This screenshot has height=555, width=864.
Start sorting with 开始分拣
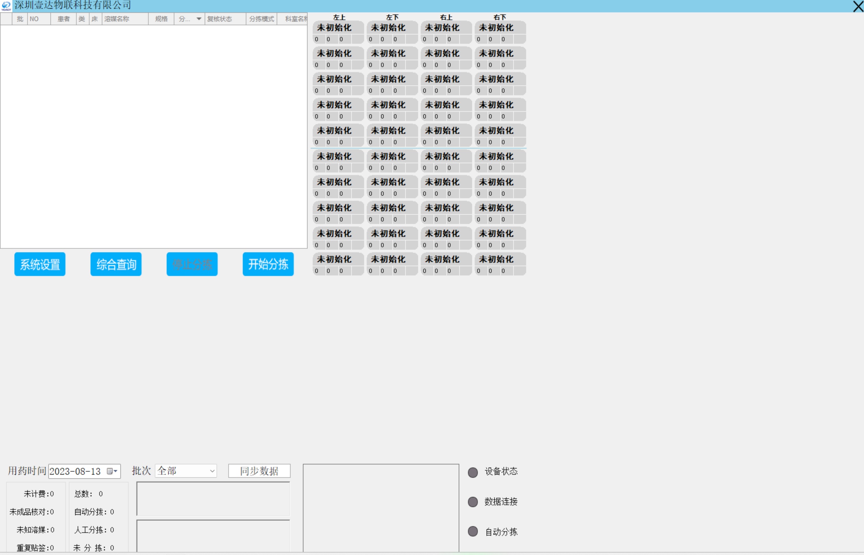tap(268, 265)
